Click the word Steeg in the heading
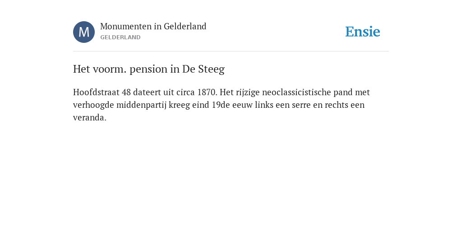The width and height of the screenshot is (462, 231). (211, 69)
